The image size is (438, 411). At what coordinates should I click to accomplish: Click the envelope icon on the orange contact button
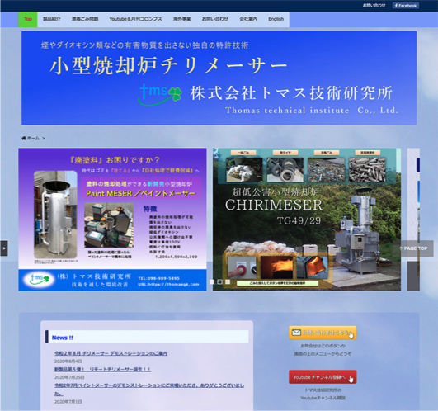pos(296,333)
